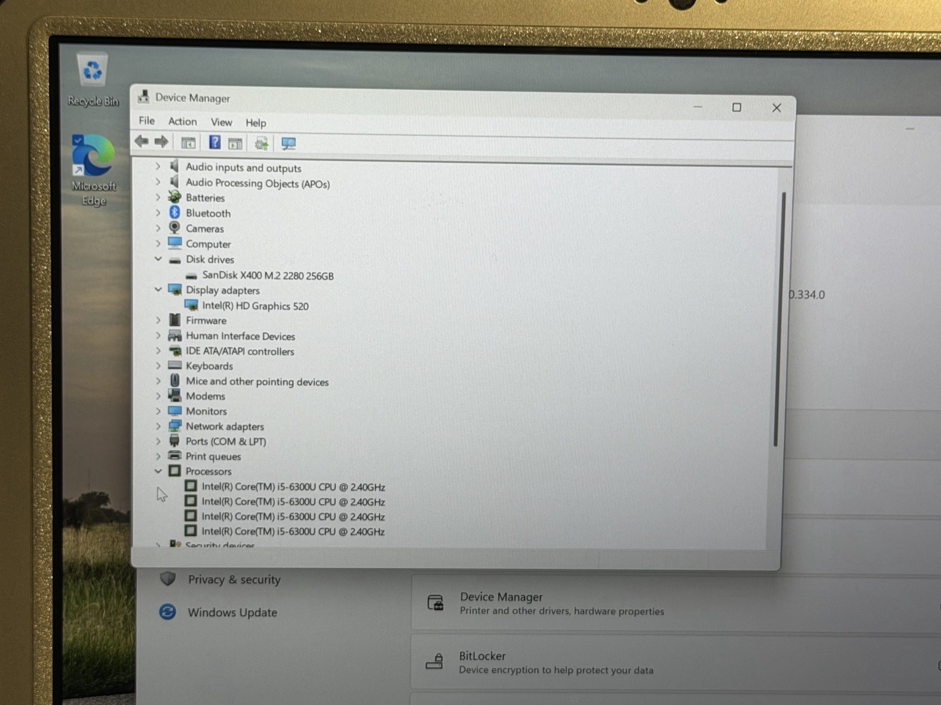Screen dimensions: 941x705
Task: Click the Scan for hardware changes toolbar icon
Action: coord(288,143)
